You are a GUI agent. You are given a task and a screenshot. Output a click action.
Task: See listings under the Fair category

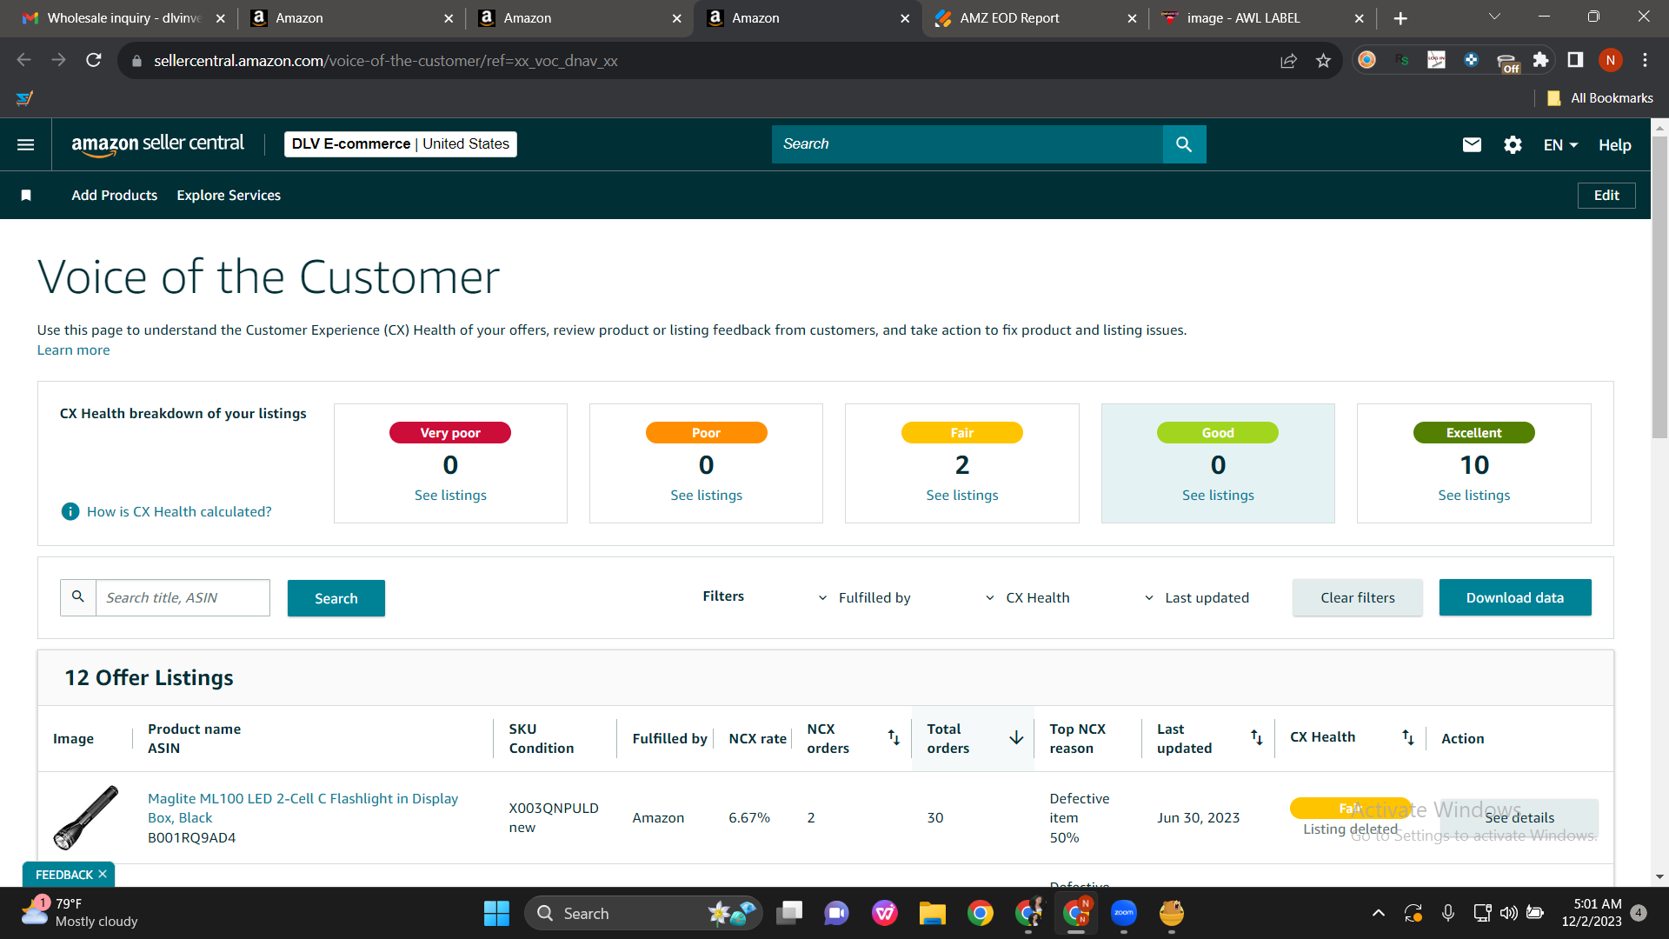coord(962,496)
